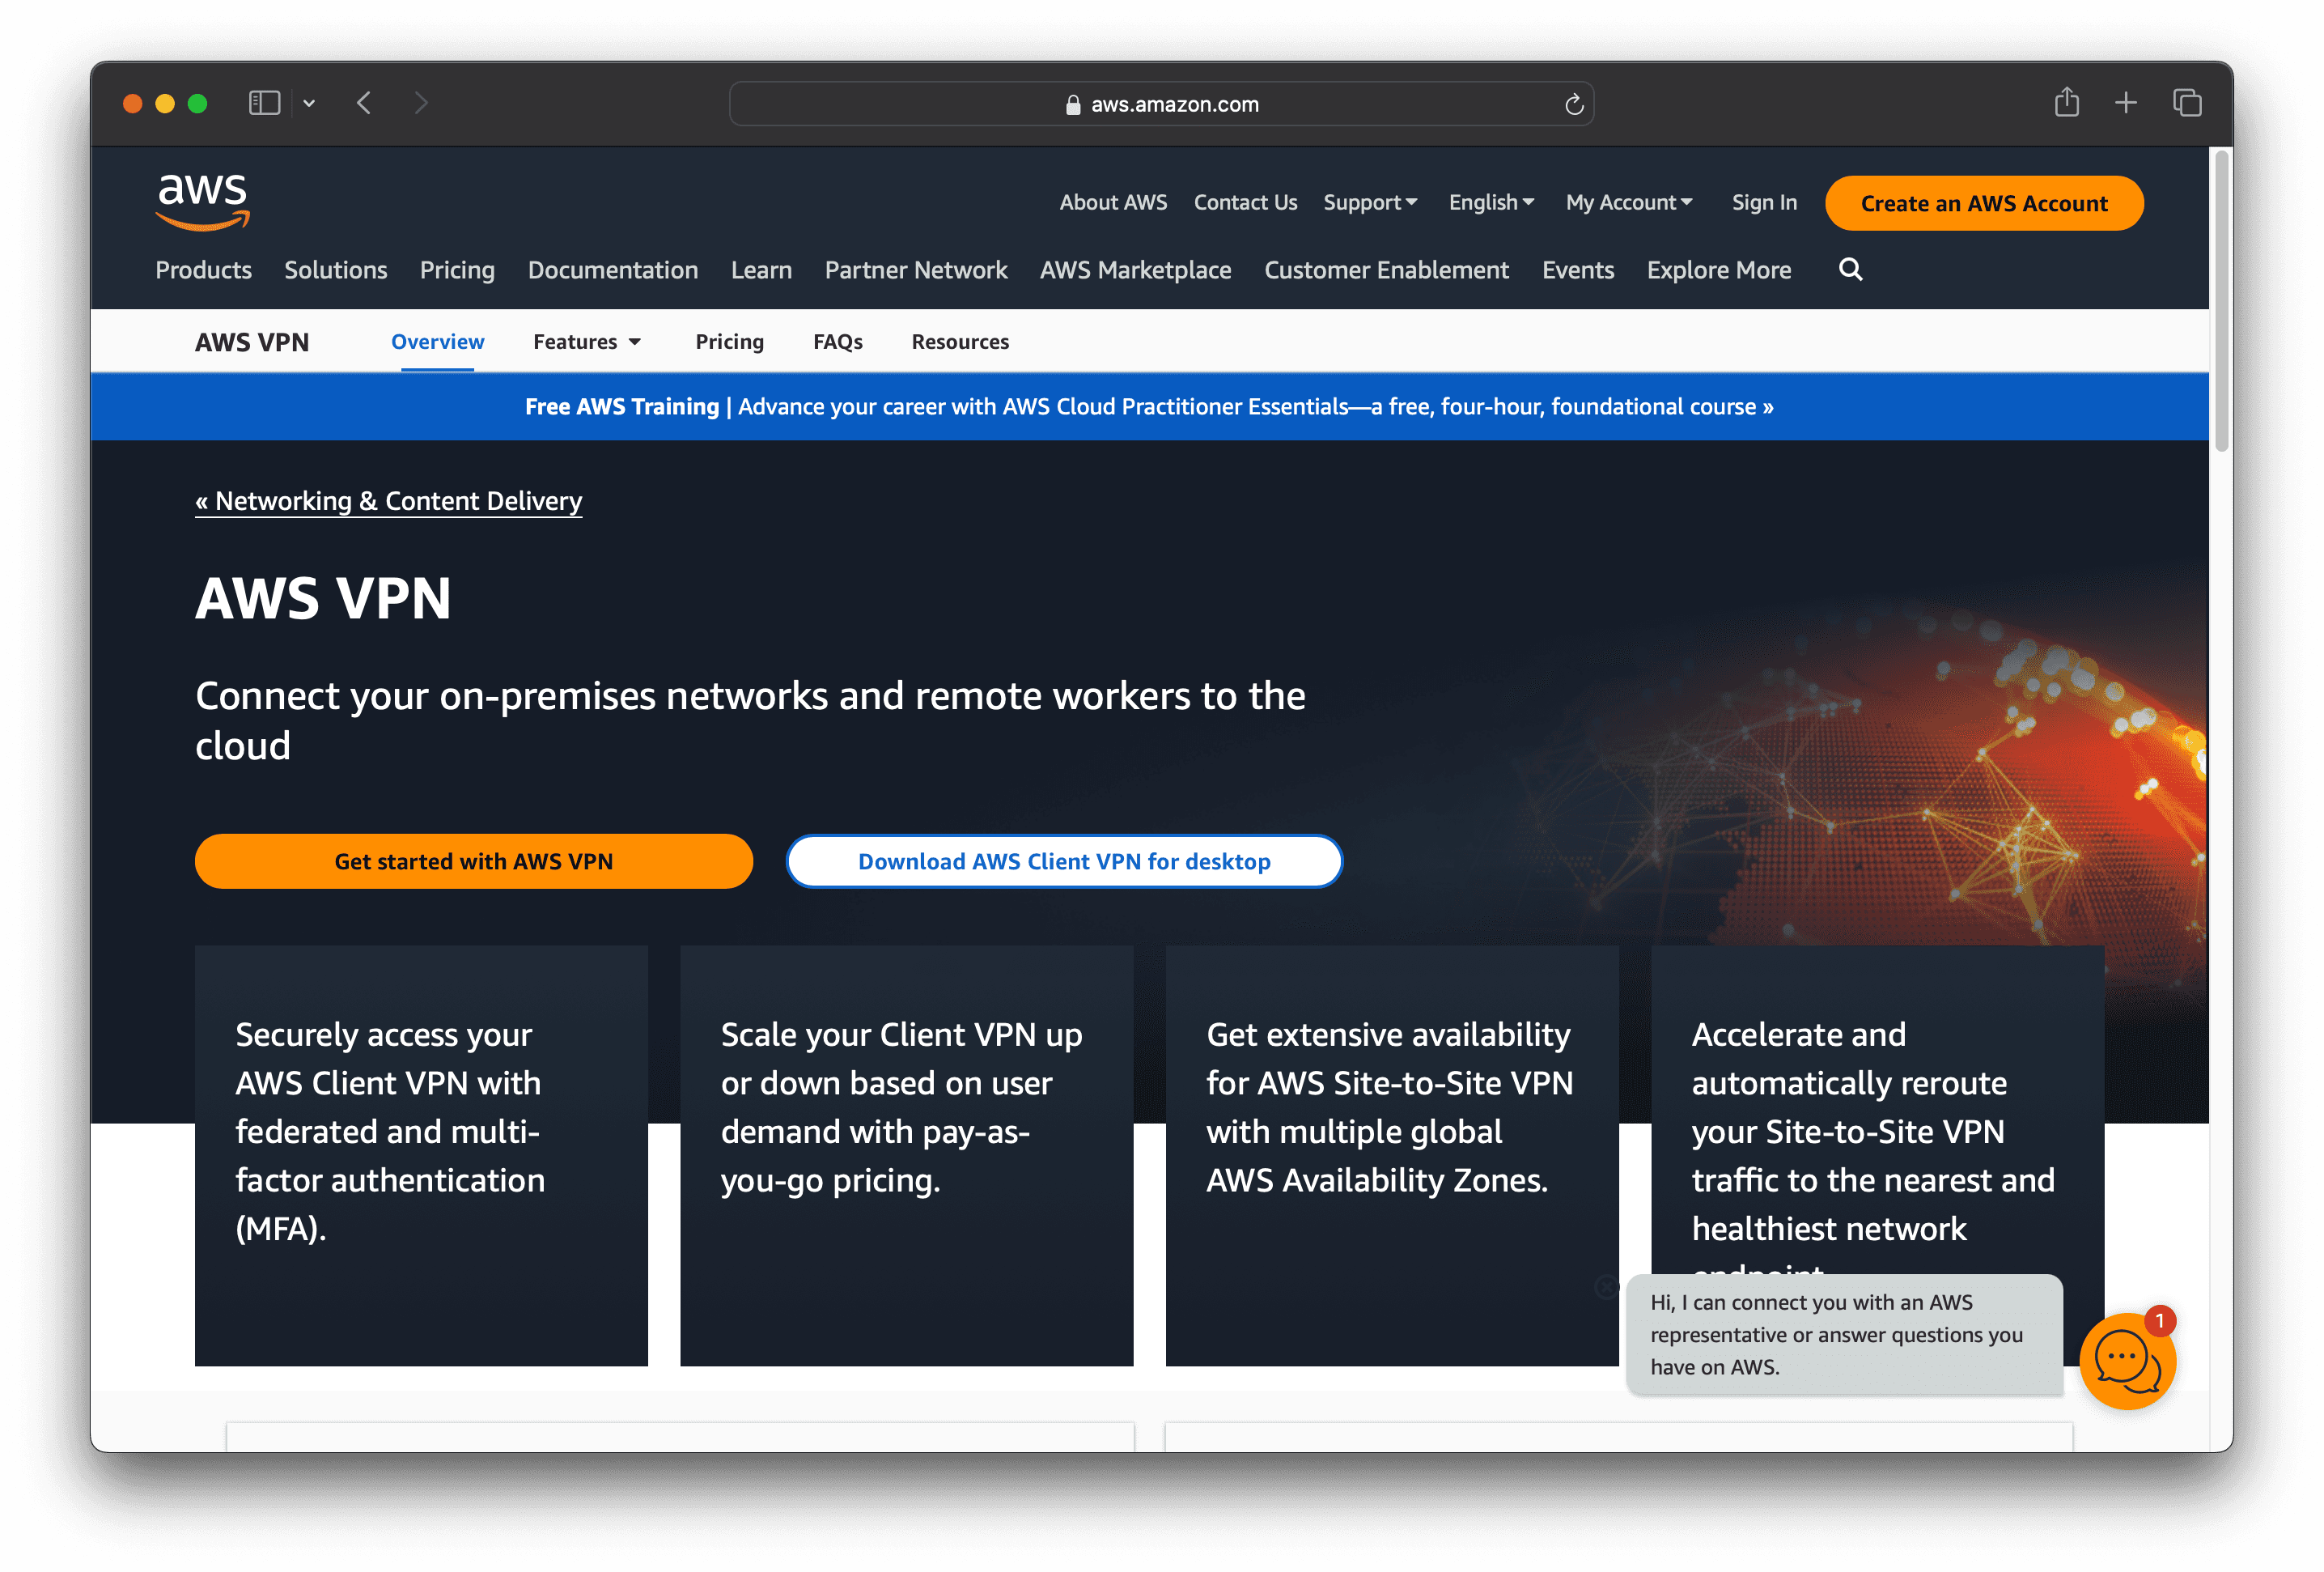
Task: Switch to the FAQs tab
Action: (837, 342)
